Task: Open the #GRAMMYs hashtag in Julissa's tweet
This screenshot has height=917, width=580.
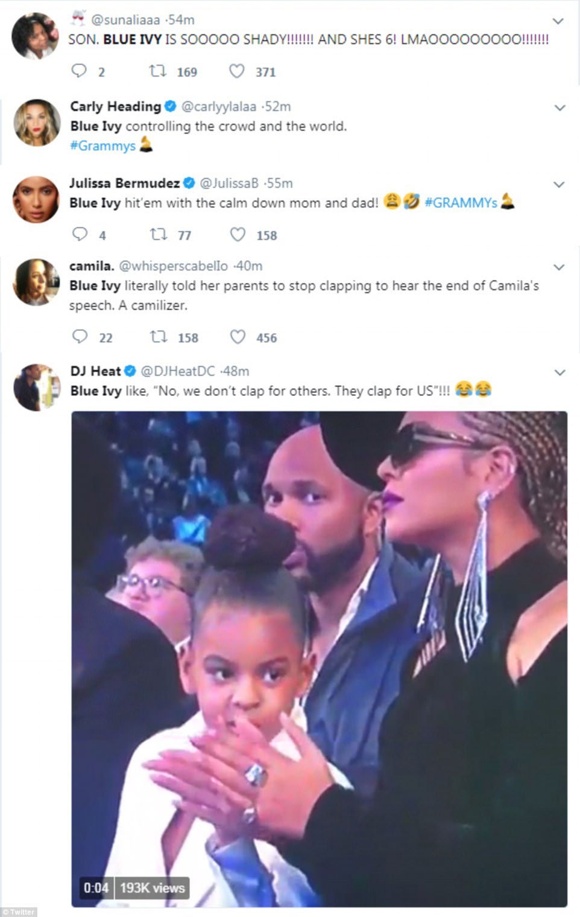Action: click(x=461, y=203)
